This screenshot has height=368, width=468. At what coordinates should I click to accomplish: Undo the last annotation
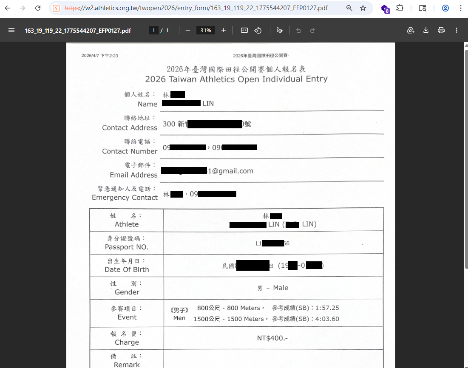[299, 31]
